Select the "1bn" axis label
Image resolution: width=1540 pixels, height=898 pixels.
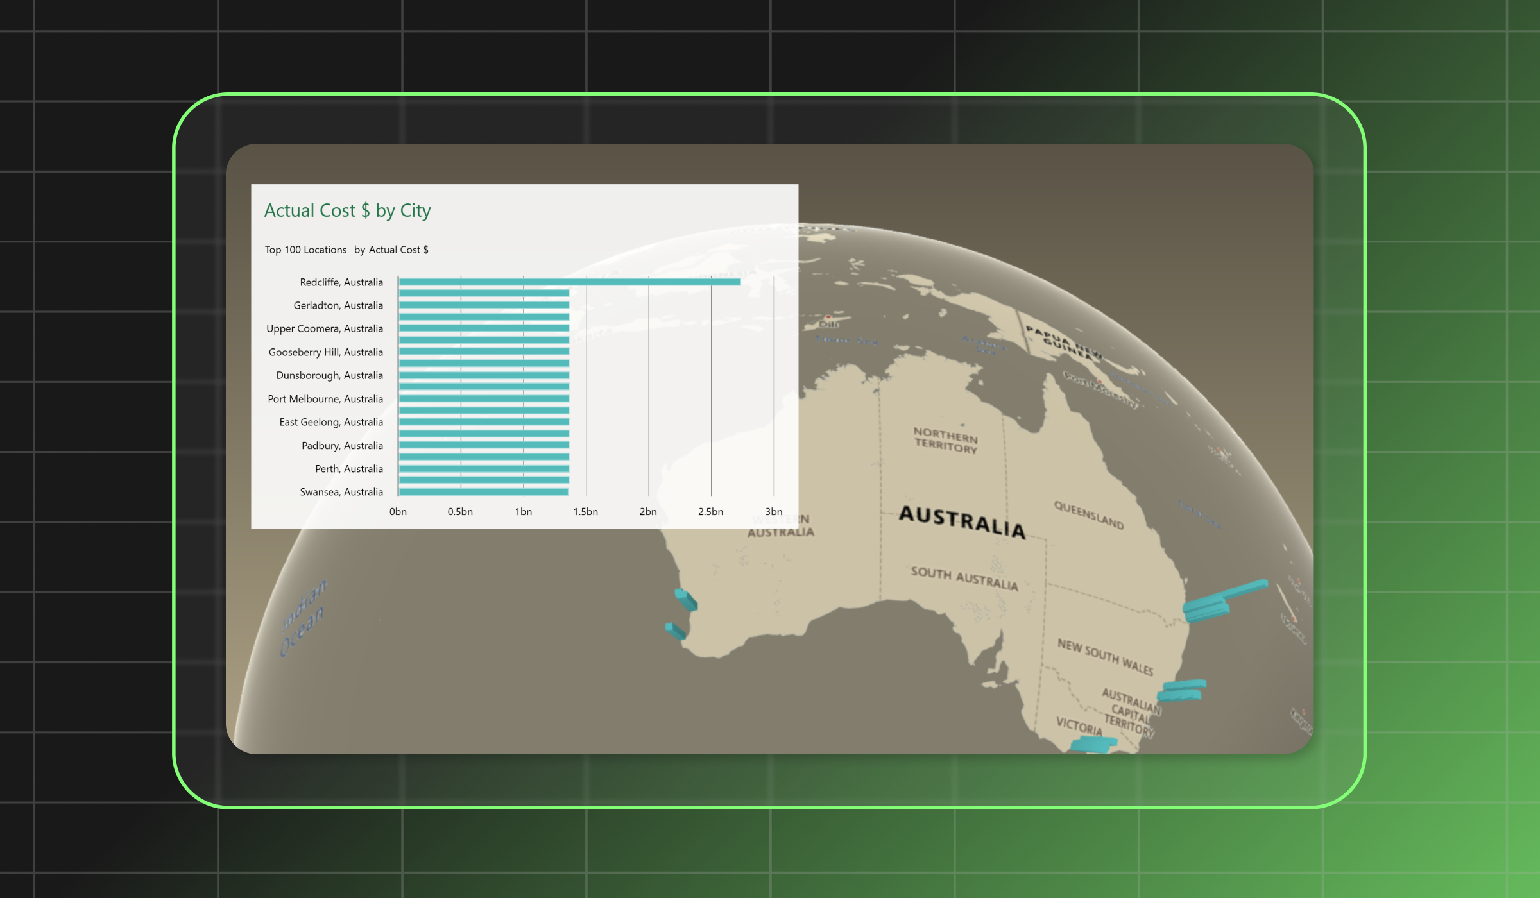tap(524, 512)
